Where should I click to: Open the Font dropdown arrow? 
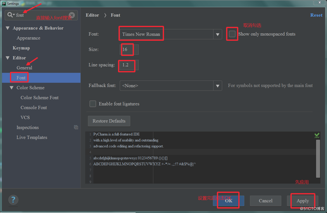click(x=217, y=34)
